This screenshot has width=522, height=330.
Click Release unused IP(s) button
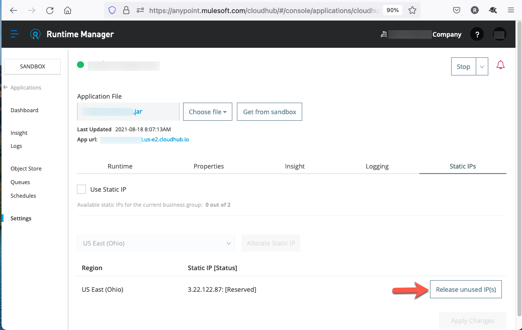(x=466, y=289)
